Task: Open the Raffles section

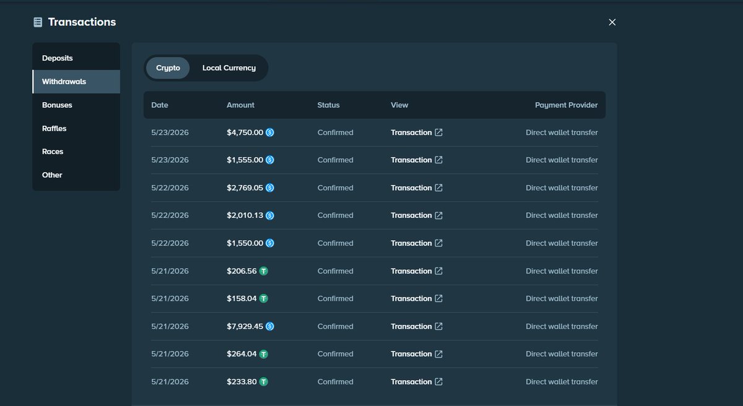Action: pyautogui.click(x=76, y=129)
